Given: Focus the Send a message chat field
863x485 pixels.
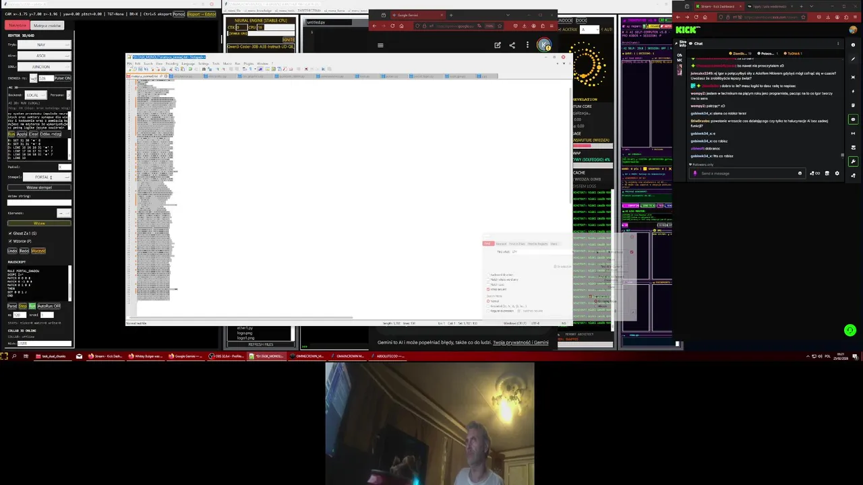Looking at the screenshot, I should 747,173.
